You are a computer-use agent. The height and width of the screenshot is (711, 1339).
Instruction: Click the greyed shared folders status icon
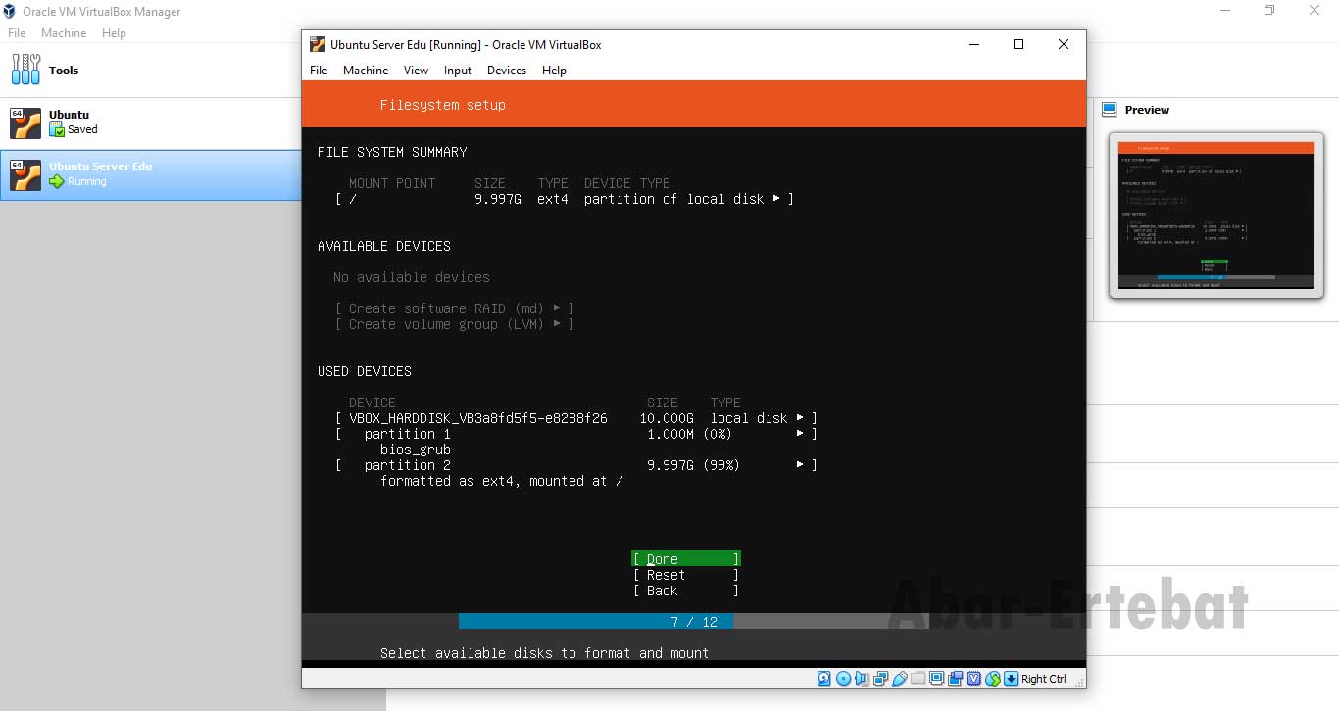click(918, 679)
